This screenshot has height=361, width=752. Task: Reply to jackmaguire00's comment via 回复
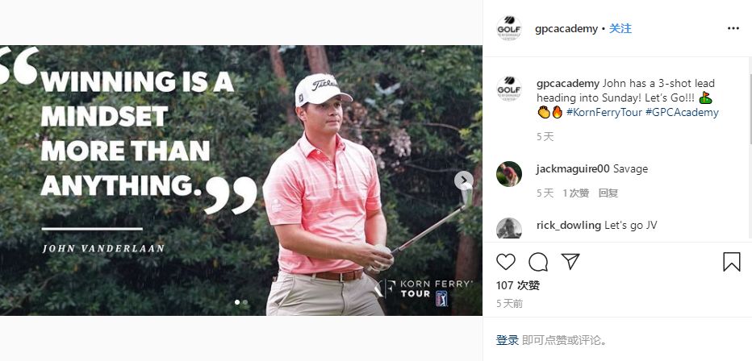(608, 193)
